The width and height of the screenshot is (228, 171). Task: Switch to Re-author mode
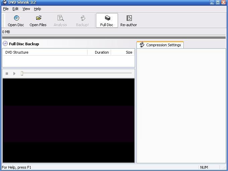pyautogui.click(x=129, y=21)
